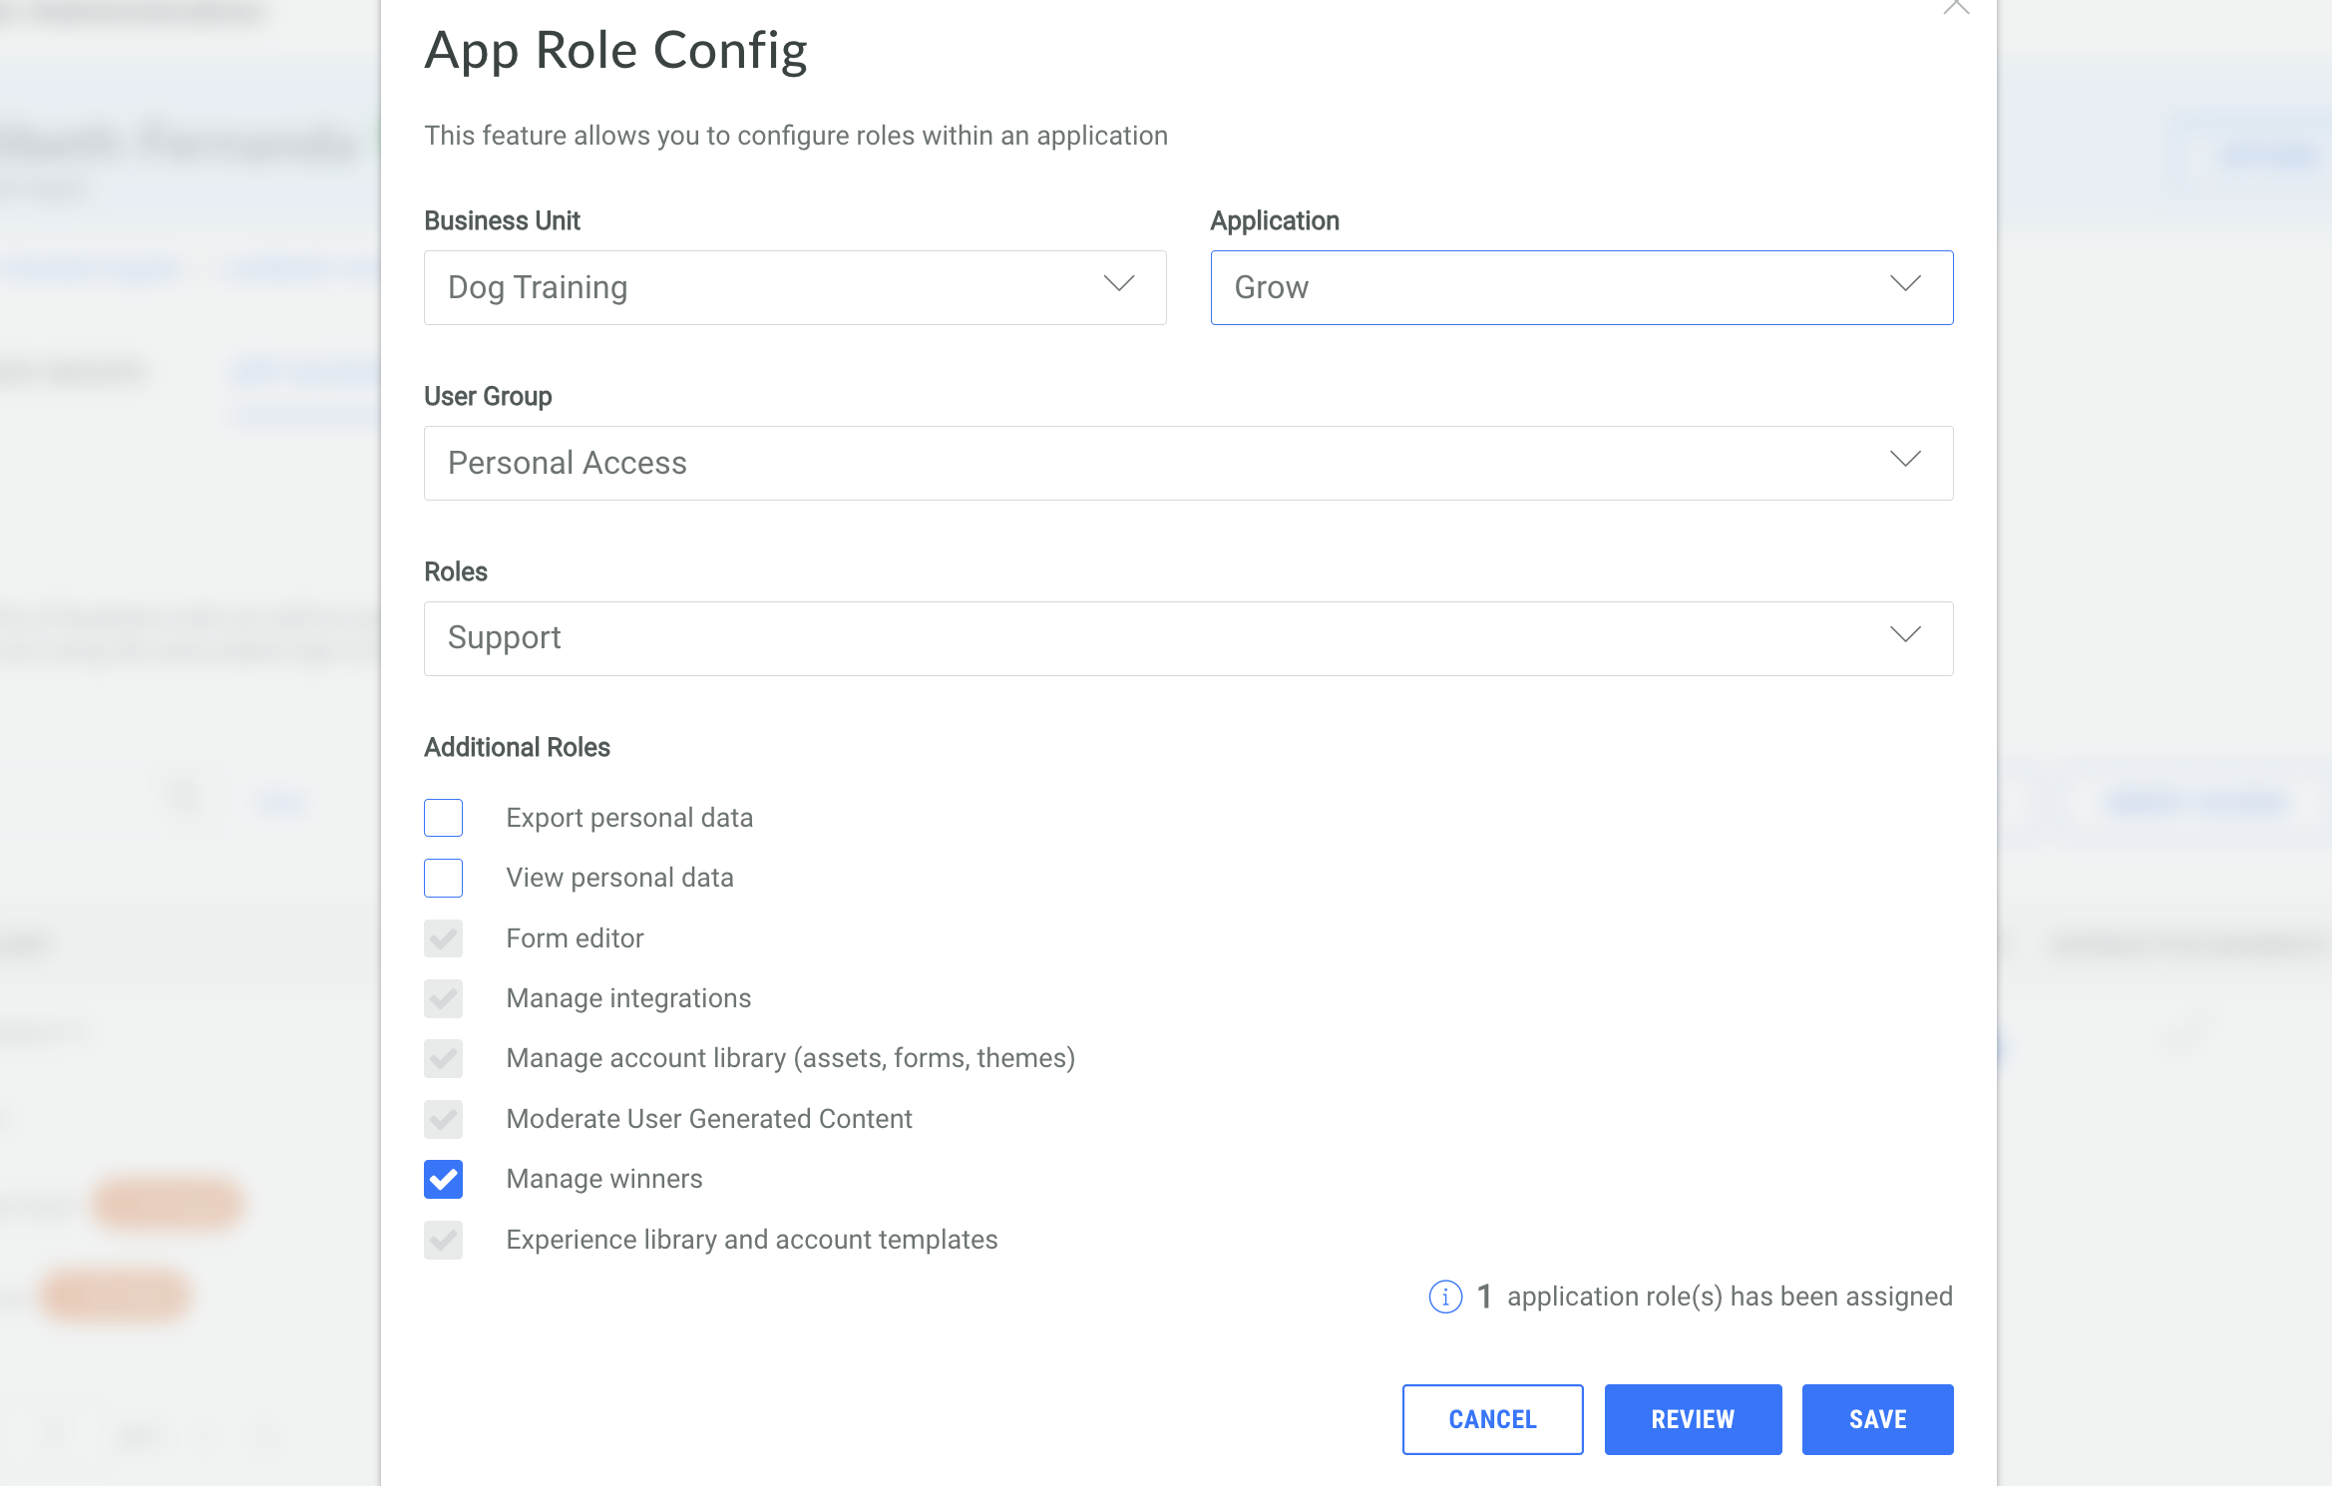
Task: Click the Cancel button
Action: [1492, 1419]
